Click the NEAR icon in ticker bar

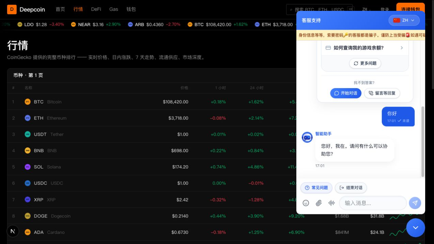[x=73, y=25]
